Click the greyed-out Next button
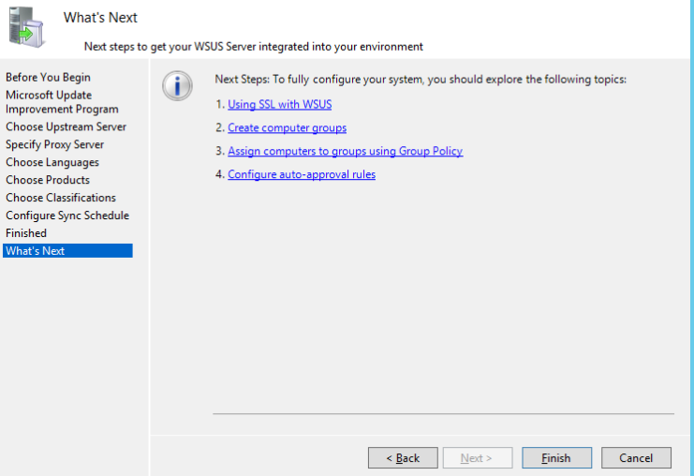694x476 pixels. pyautogui.click(x=477, y=458)
